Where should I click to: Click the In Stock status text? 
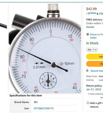(x=93, y=43)
